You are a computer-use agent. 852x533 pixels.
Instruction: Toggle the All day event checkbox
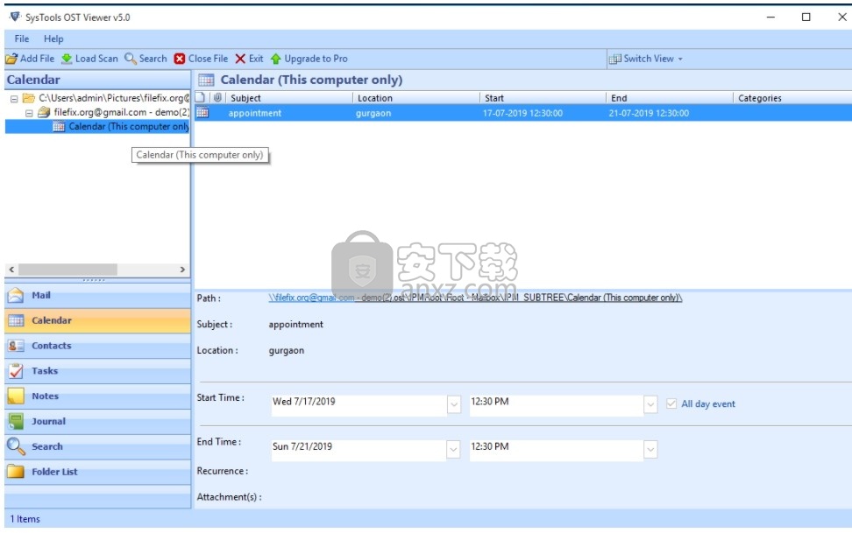tap(671, 403)
